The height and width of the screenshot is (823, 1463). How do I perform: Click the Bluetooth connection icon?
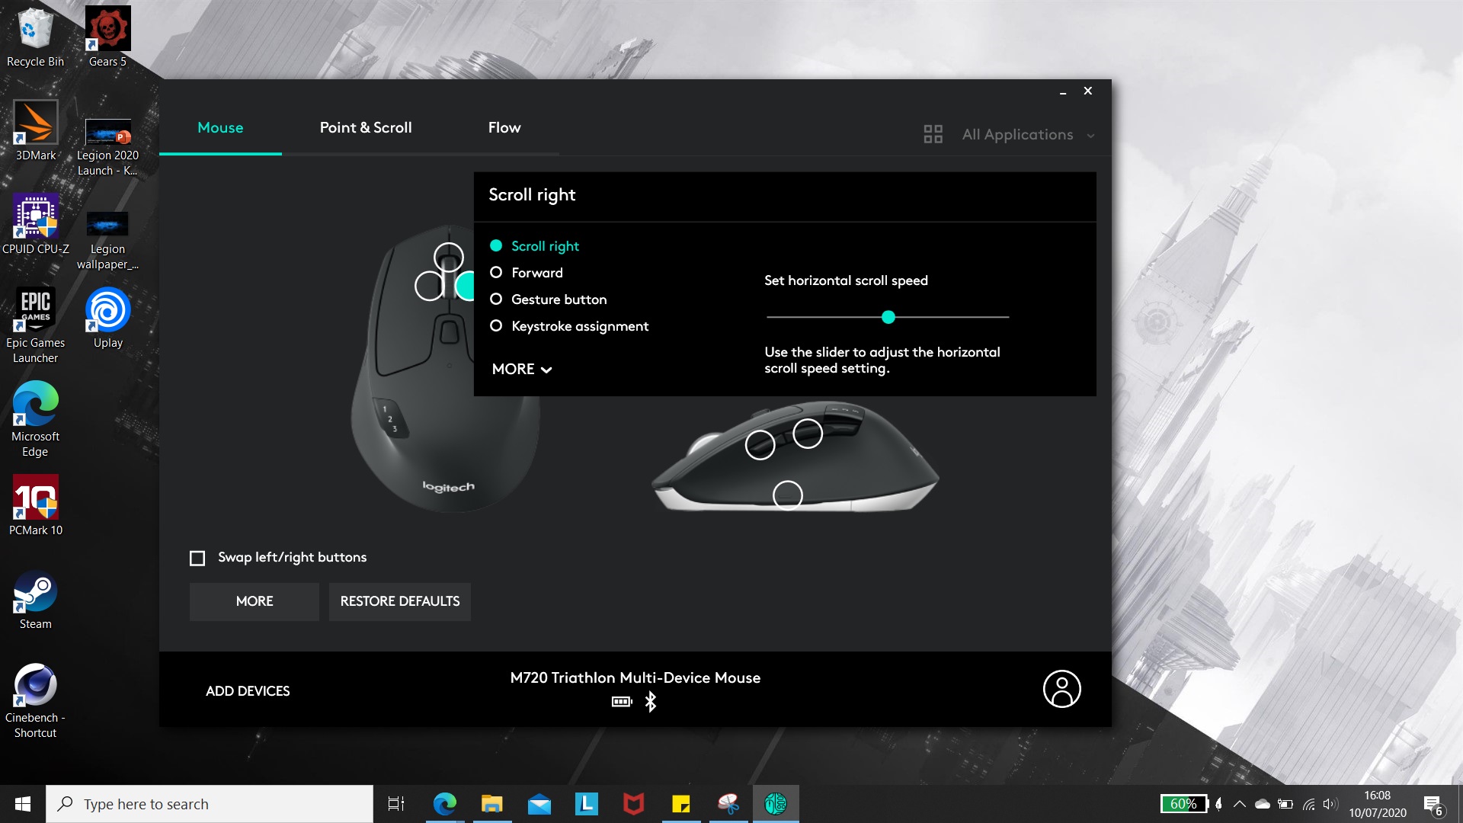[x=650, y=701]
